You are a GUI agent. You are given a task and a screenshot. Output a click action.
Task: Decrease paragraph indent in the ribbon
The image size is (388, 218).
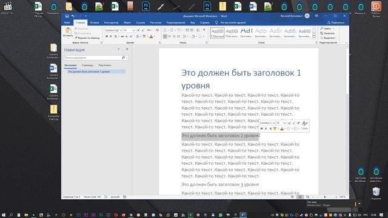point(187,30)
